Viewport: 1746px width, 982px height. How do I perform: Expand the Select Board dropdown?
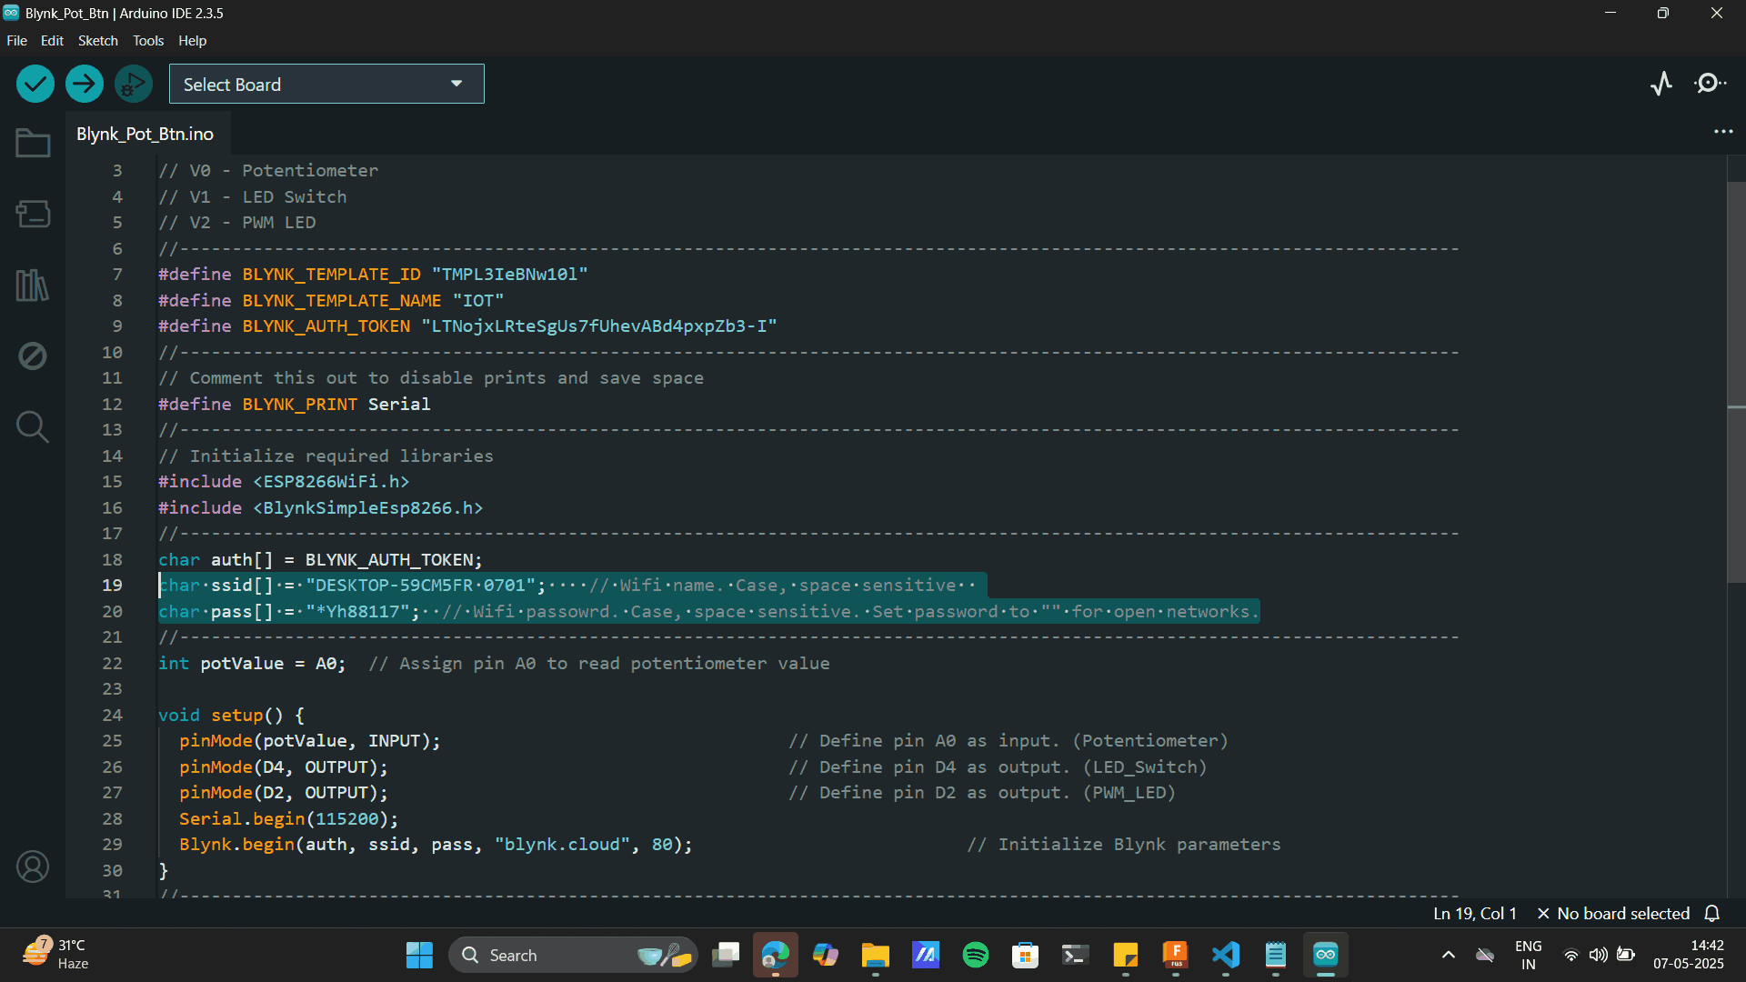coord(326,84)
